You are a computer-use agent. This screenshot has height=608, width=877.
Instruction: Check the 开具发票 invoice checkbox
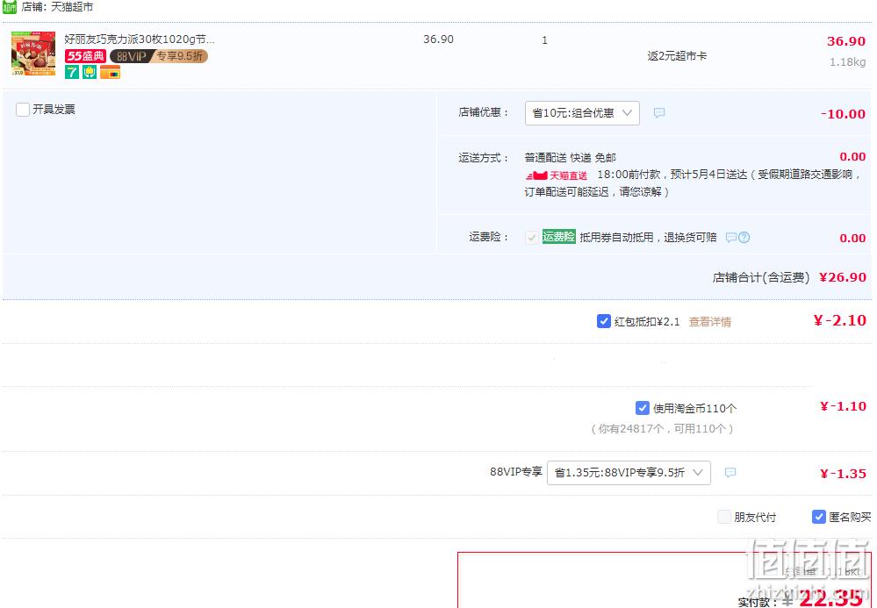click(22, 110)
